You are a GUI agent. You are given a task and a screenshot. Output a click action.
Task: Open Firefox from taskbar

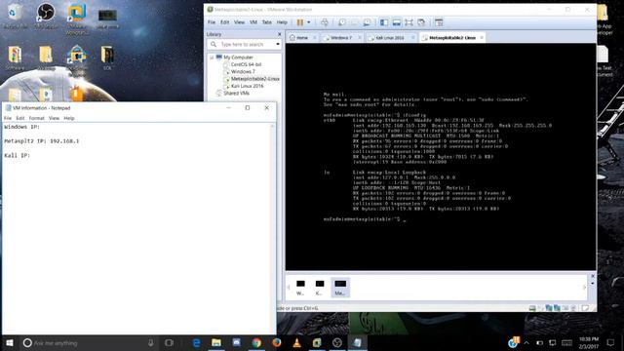(x=277, y=342)
